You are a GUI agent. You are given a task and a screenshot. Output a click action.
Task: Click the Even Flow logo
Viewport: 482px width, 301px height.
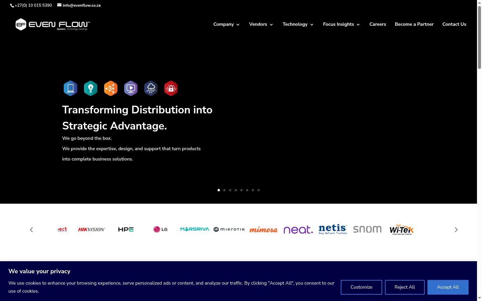pos(53,24)
